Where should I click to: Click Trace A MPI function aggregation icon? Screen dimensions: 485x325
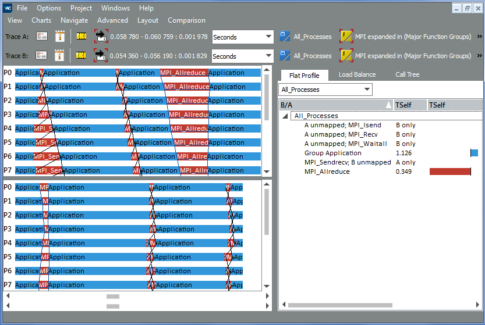click(x=346, y=37)
